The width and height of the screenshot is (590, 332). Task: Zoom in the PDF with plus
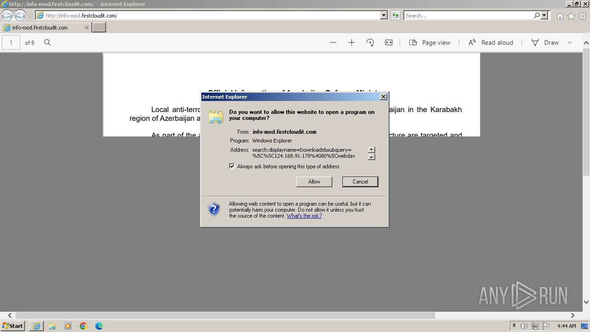(352, 42)
